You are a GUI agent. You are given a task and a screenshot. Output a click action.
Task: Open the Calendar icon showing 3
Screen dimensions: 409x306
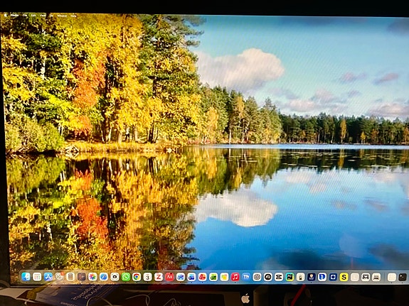click(147, 277)
